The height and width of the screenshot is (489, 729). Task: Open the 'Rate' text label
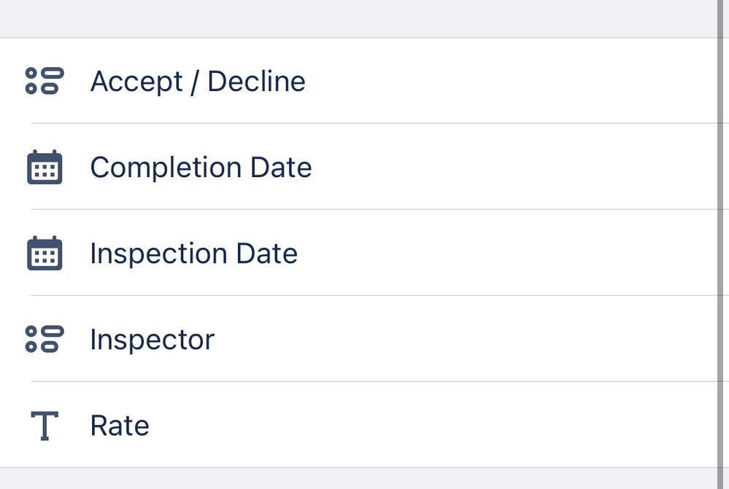tap(120, 426)
